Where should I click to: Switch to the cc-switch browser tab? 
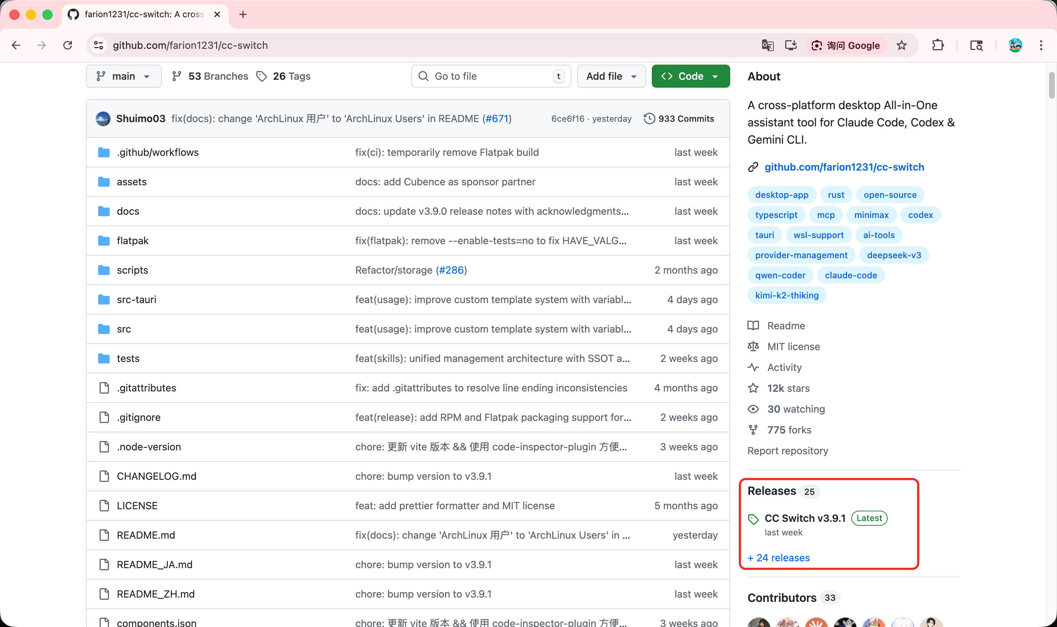click(144, 14)
